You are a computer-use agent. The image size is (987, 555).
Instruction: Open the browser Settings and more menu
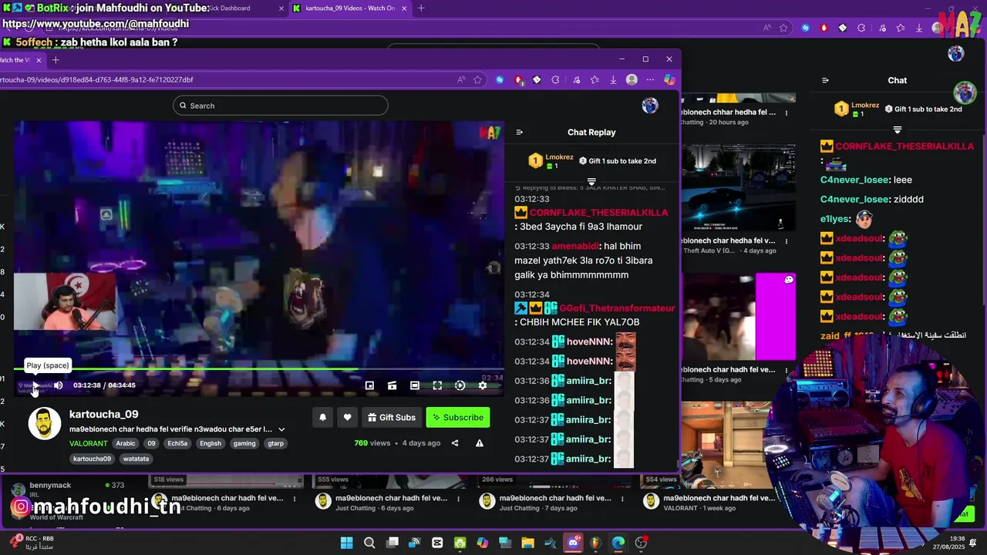(650, 79)
